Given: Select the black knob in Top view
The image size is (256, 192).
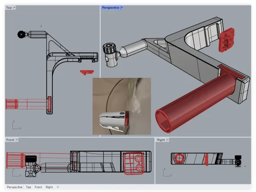Looking at the screenshot, I should click(21, 35).
